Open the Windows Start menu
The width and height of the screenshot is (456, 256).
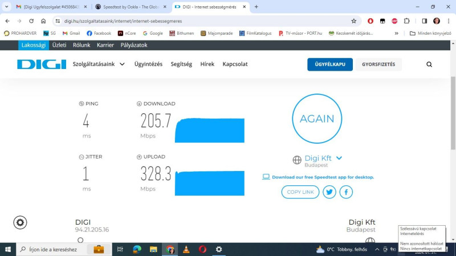coord(8,249)
